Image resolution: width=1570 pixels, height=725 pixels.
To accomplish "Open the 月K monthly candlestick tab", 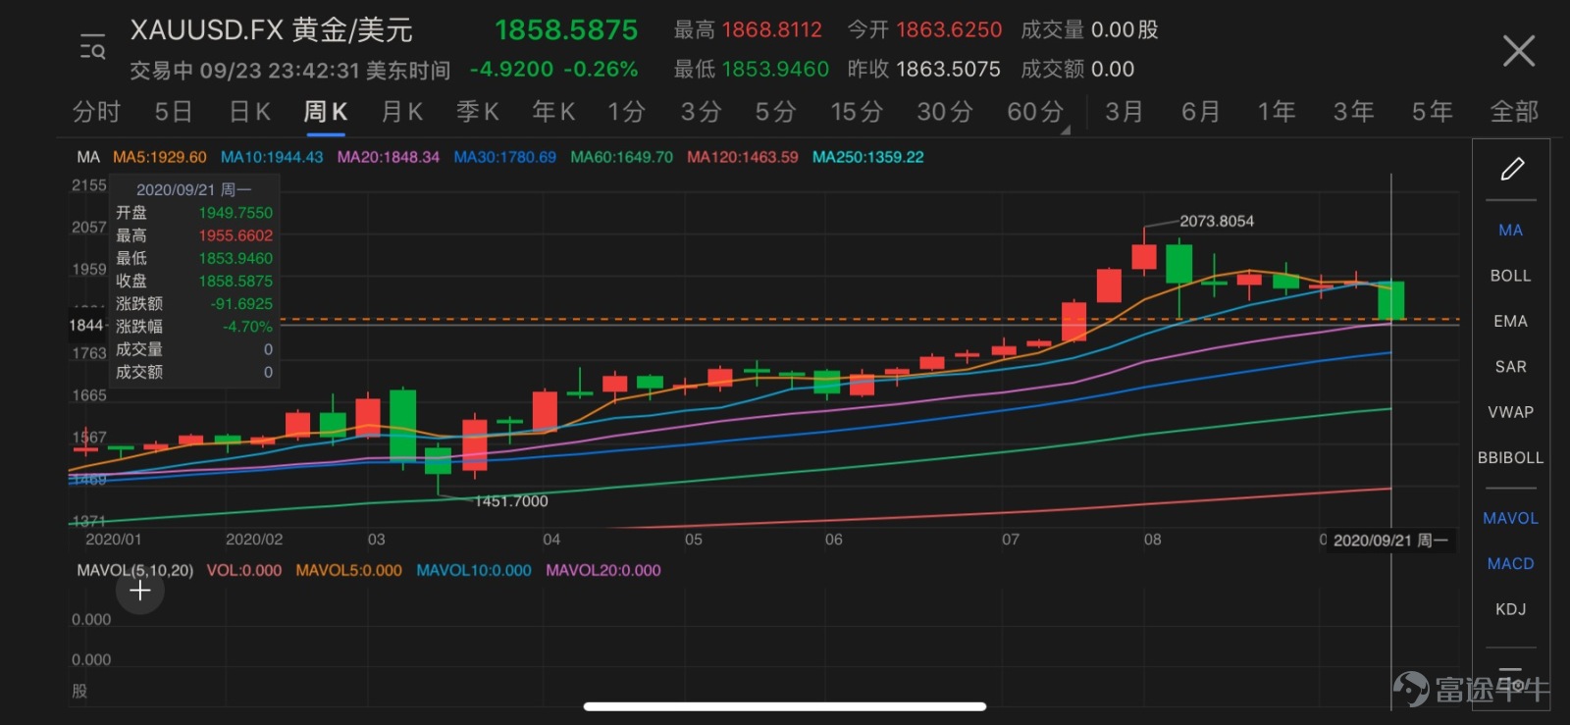I will 401,112.
